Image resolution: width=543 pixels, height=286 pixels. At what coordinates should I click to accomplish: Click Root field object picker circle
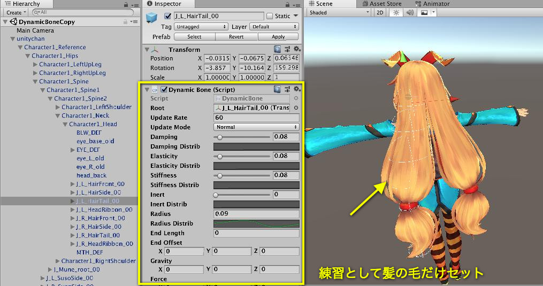click(x=296, y=108)
